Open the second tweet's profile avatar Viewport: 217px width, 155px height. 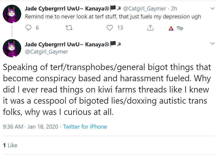tap(12, 48)
